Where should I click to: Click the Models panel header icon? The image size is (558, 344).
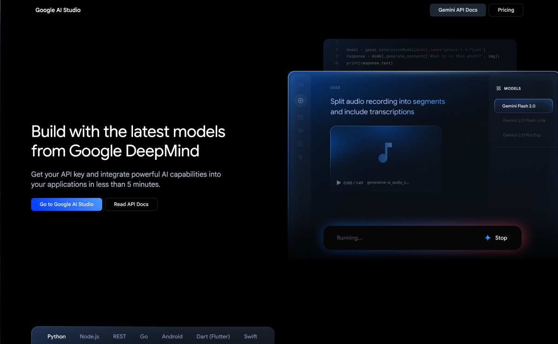point(498,88)
